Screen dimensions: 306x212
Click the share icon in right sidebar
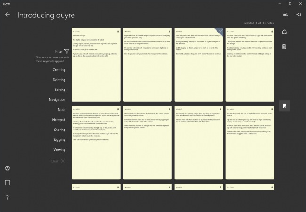point(284,32)
